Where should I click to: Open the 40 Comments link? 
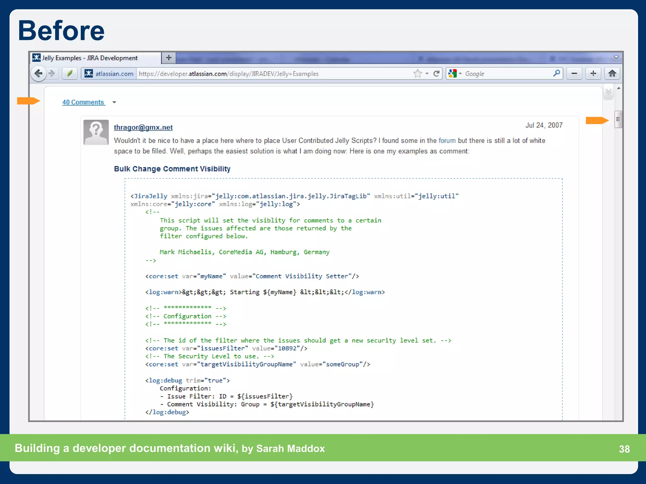pyautogui.click(x=83, y=102)
